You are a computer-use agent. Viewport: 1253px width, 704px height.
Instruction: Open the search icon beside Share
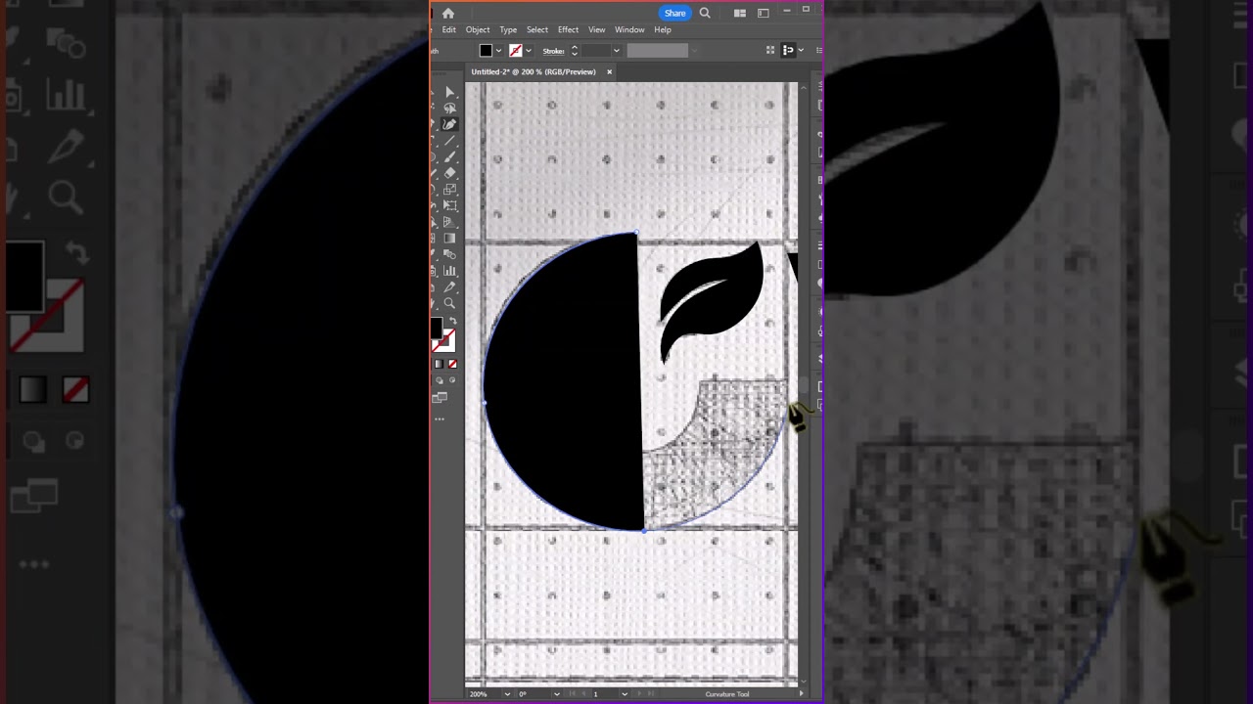click(x=705, y=13)
